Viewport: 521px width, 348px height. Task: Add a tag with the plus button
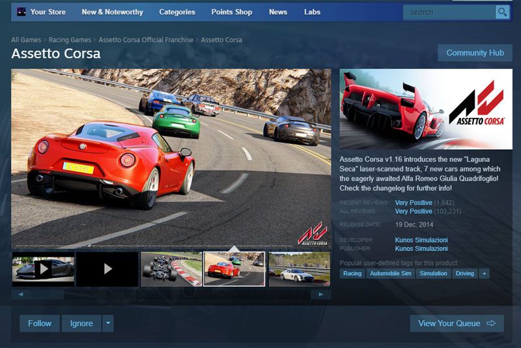[x=484, y=274]
